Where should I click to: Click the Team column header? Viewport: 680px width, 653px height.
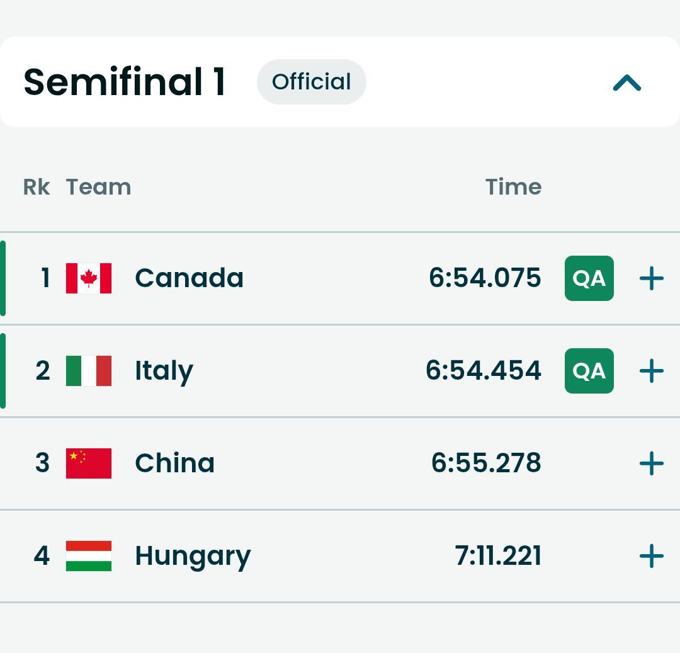pyautogui.click(x=98, y=187)
